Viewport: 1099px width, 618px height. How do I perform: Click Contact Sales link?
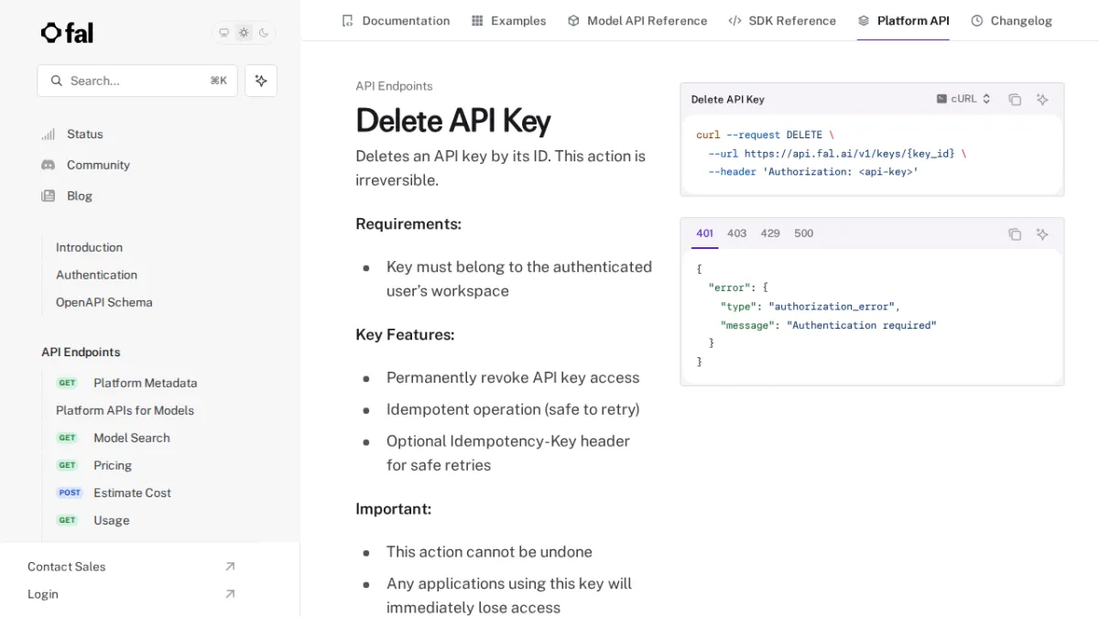[66, 567]
